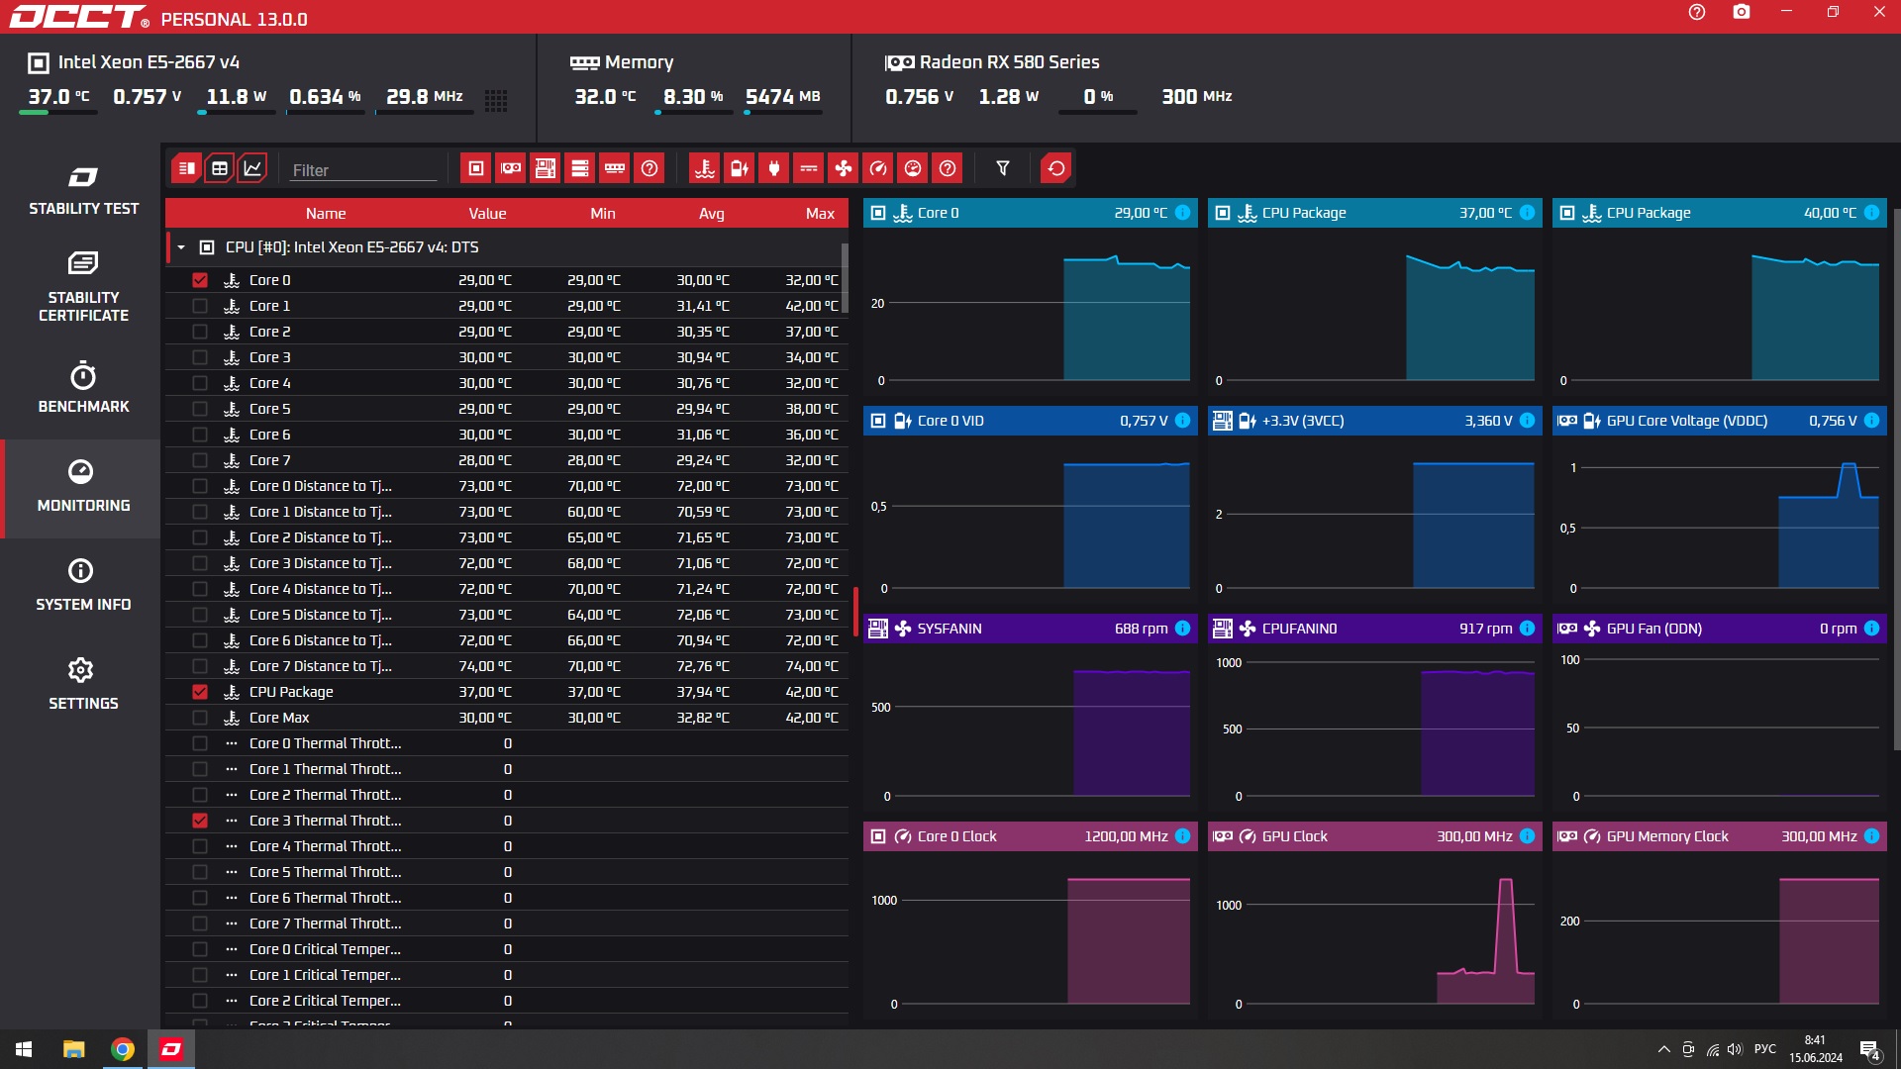Toggle the fan sensor filter icon
The width and height of the screenshot is (1901, 1069).
pyautogui.click(x=844, y=168)
